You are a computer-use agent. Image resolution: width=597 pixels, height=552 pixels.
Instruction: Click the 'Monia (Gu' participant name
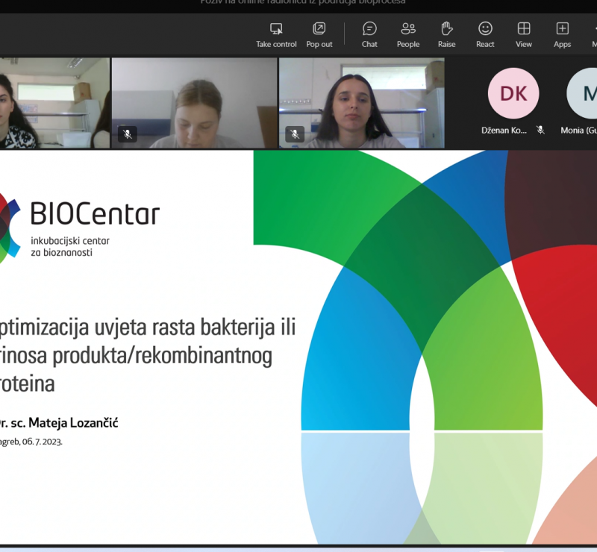[x=579, y=131]
